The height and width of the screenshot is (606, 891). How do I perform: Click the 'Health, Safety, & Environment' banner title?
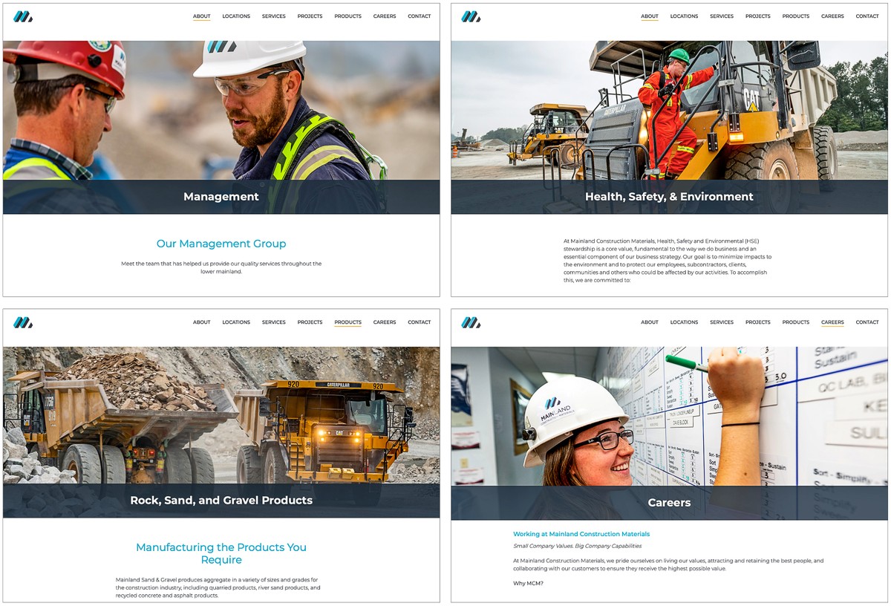pyautogui.click(x=669, y=197)
